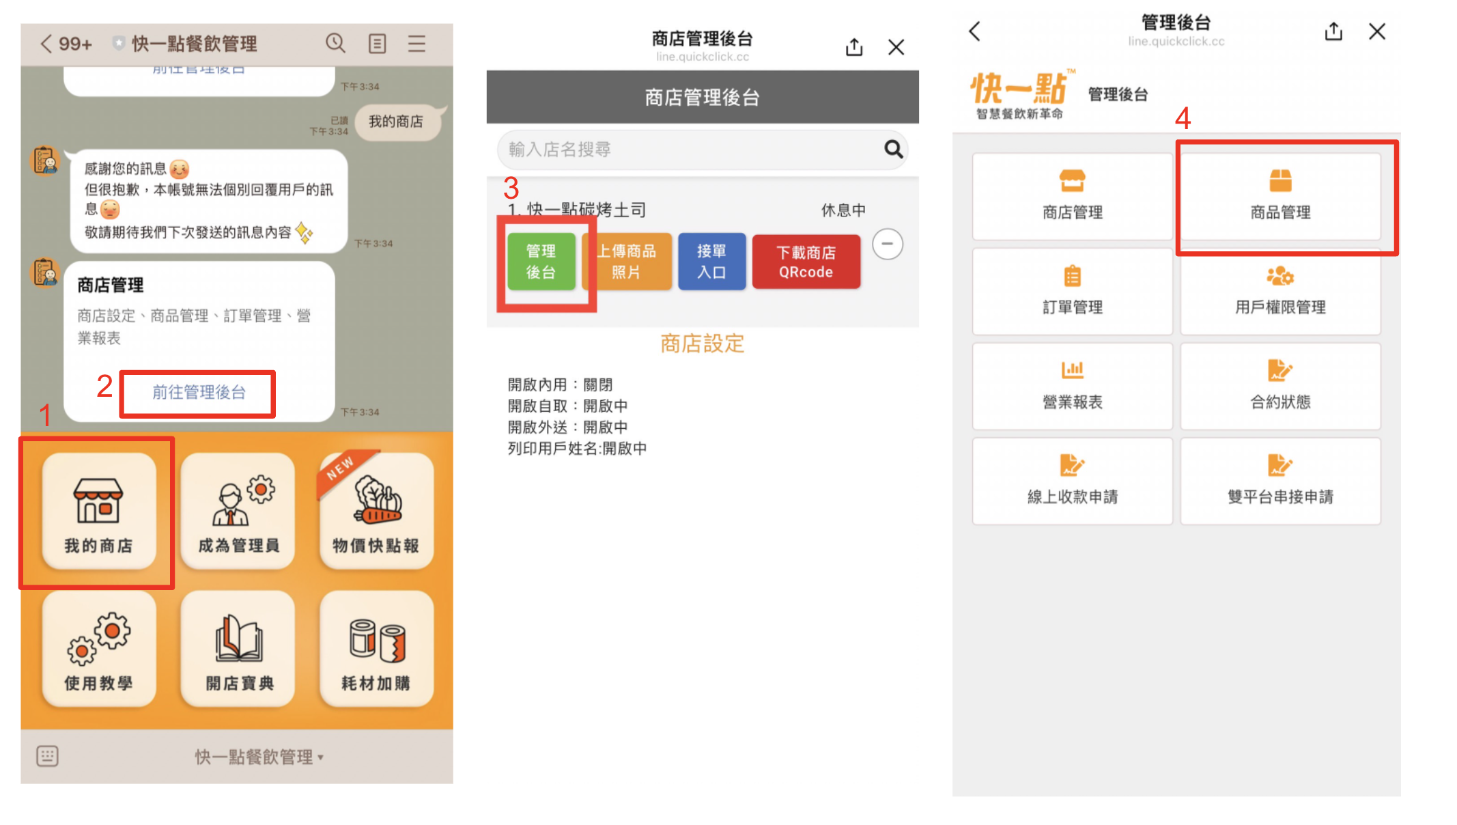The height and width of the screenshot is (825, 1457).
Task: Close the 管理後台 page
Action: 1376,31
